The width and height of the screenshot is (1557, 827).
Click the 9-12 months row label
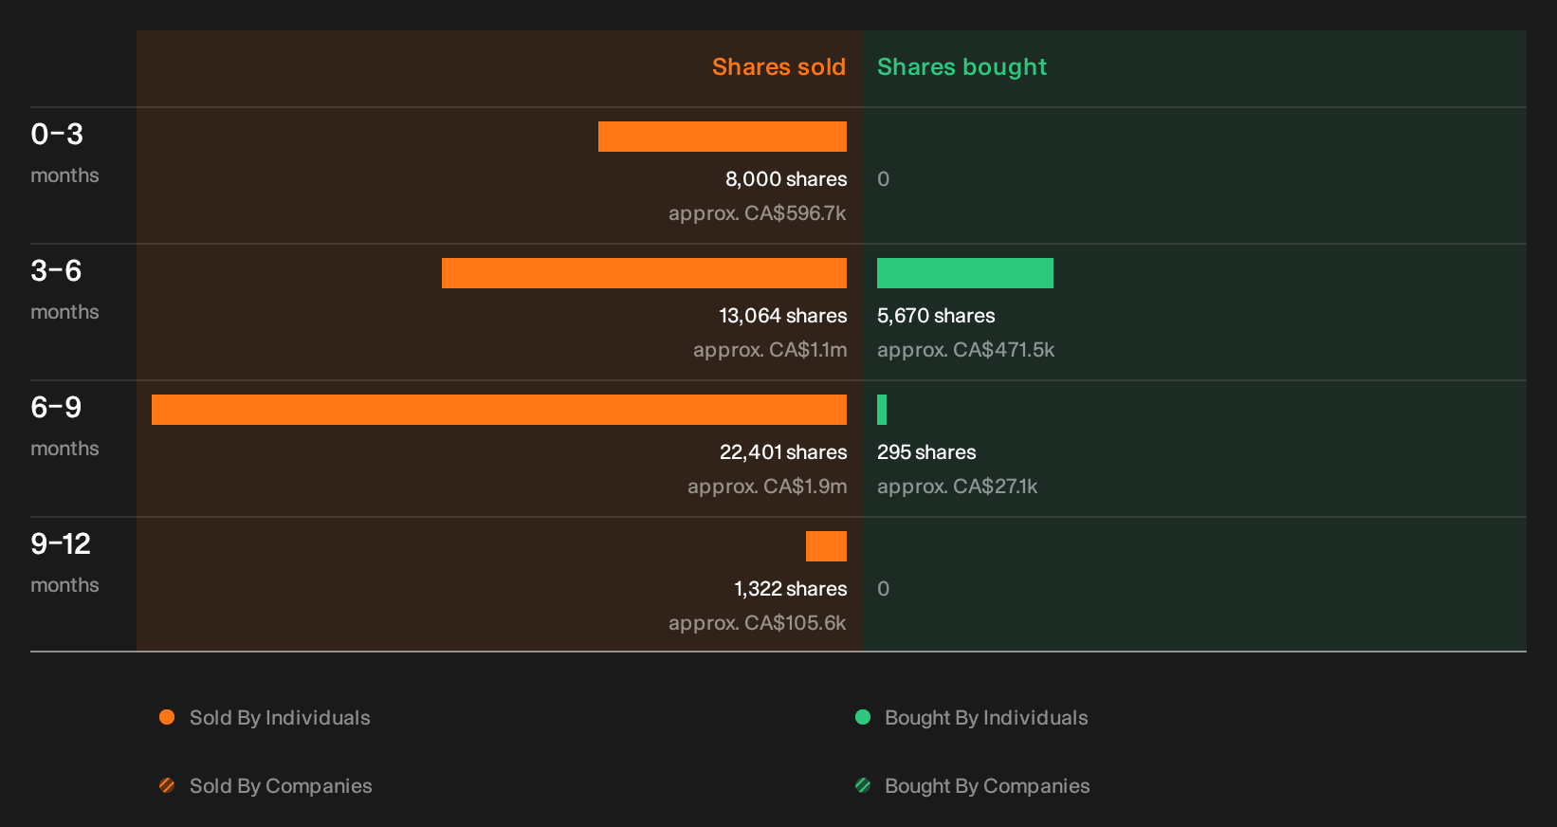64,562
